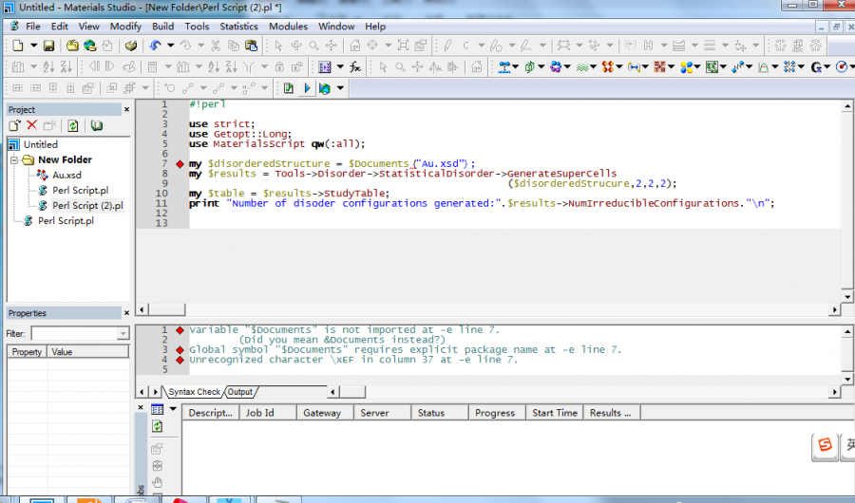
Task: Click the syntax check icon beside the run button
Action: [x=289, y=88]
